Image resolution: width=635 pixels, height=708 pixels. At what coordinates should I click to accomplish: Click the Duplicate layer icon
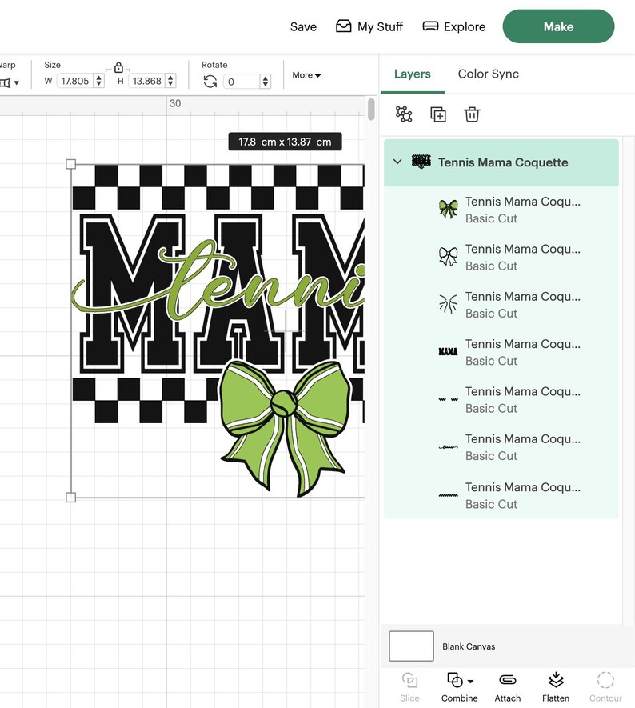[x=438, y=114]
